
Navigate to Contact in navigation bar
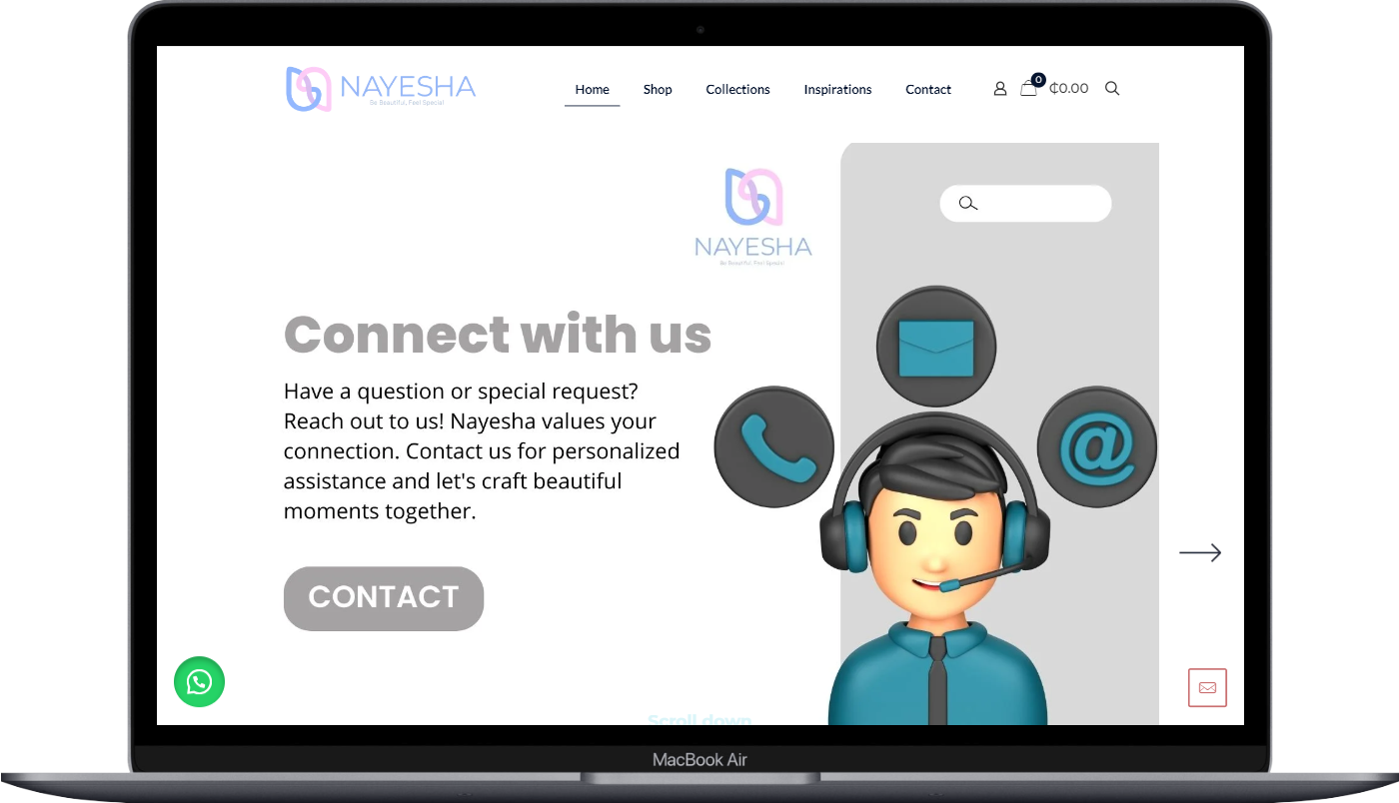pyautogui.click(x=928, y=89)
